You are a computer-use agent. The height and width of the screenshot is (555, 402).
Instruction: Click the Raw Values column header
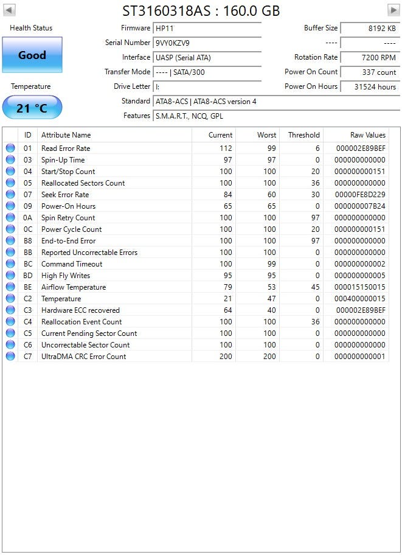click(x=356, y=135)
